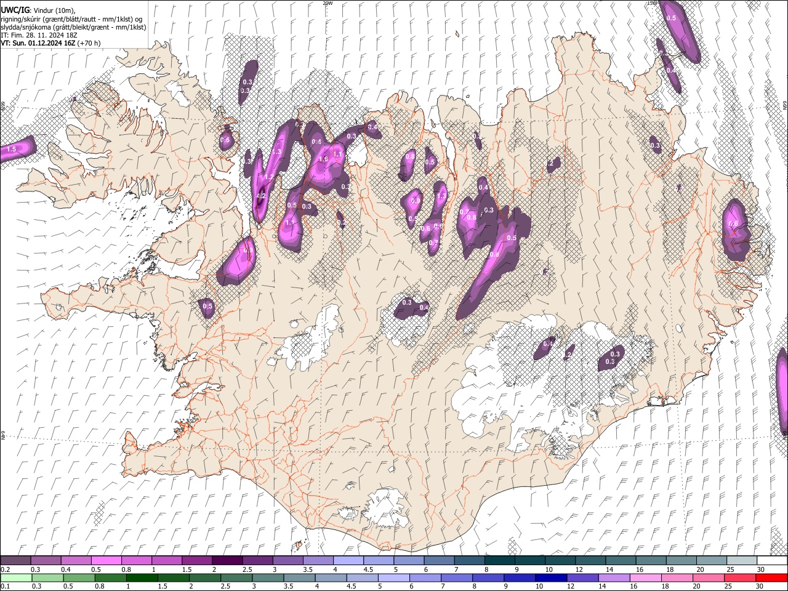Pick the upper legend swatch between 1.5 and 2

pyautogui.click(x=197, y=560)
